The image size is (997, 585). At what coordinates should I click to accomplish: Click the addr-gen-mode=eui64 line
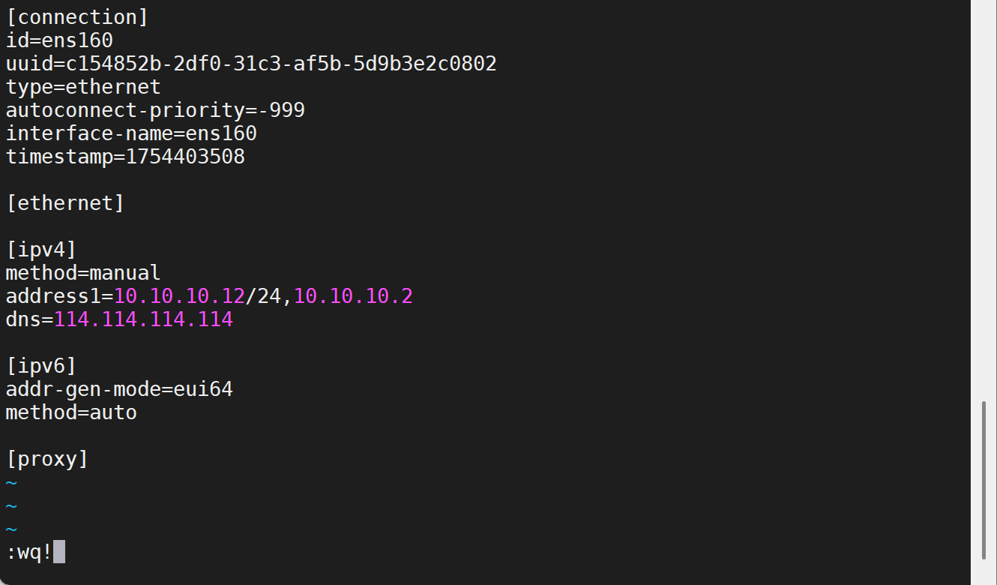pyautogui.click(x=119, y=389)
